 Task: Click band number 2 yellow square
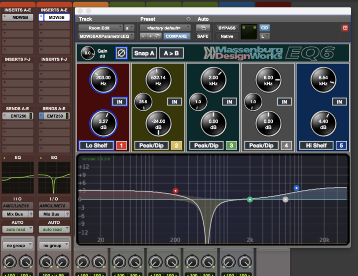tap(176, 146)
